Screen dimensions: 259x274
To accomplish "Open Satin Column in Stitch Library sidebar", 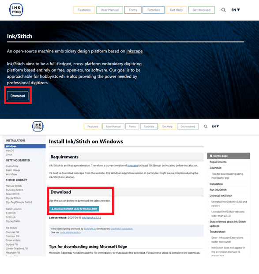I will coord(14,209).
